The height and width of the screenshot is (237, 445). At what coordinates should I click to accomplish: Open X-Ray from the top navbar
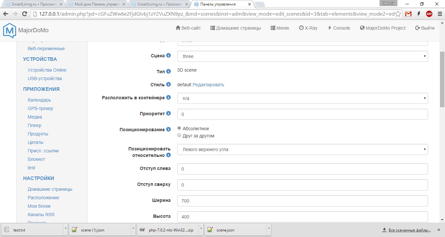(308, 28)
